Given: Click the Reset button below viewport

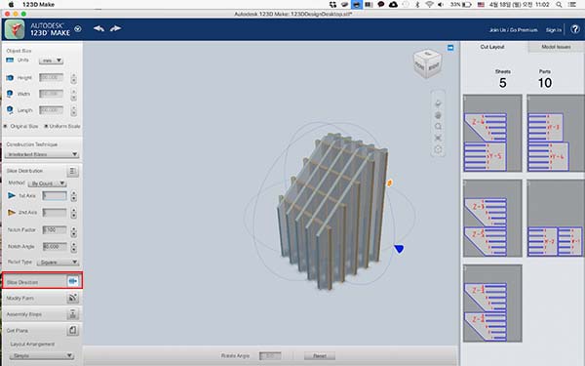Looking at the screenshot, I should pos(320,355).
